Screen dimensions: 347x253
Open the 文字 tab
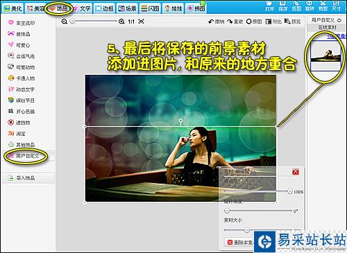coord(82,8)
